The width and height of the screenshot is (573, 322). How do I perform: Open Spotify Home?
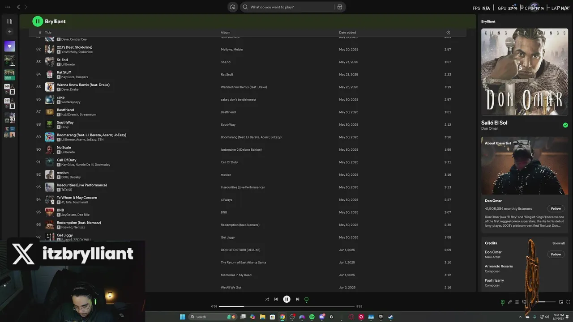233,7
